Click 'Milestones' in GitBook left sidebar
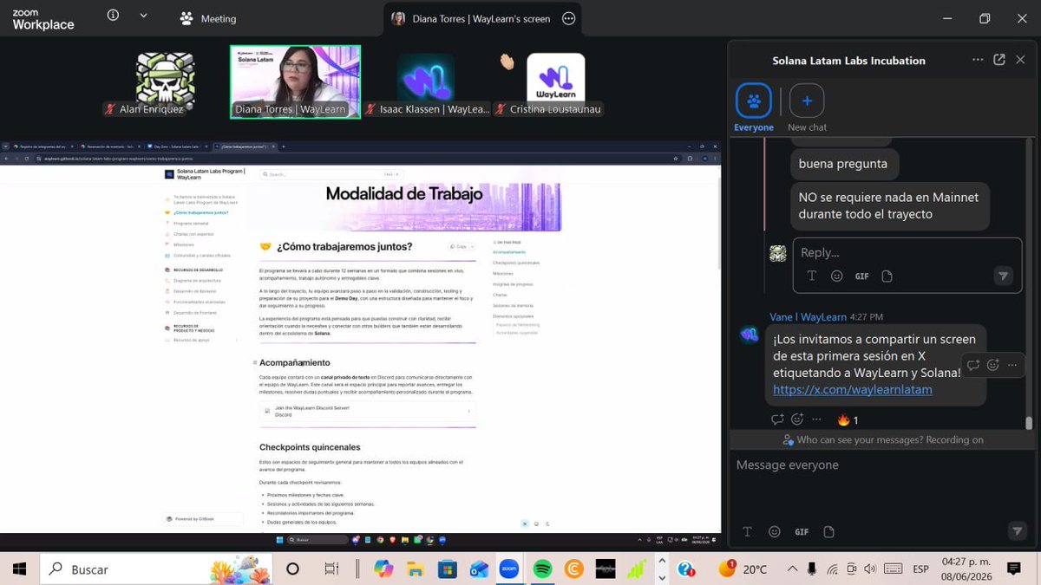Viewport: 1041px width, 585px height. [184, 244]
